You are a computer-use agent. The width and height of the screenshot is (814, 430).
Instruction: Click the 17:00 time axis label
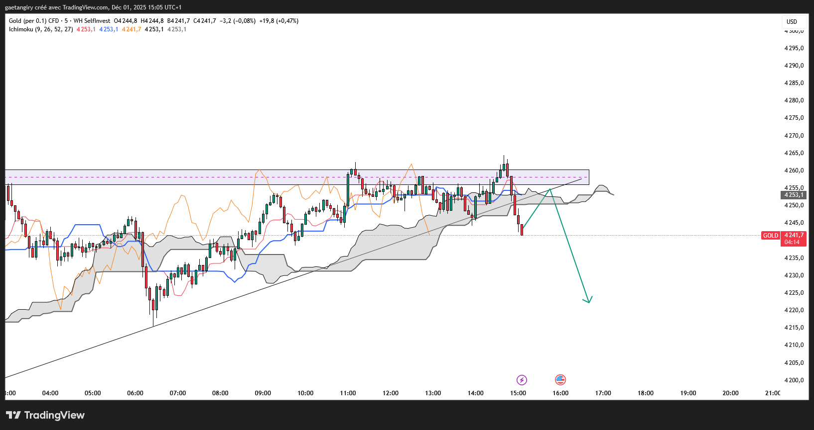tap(603, 393)
